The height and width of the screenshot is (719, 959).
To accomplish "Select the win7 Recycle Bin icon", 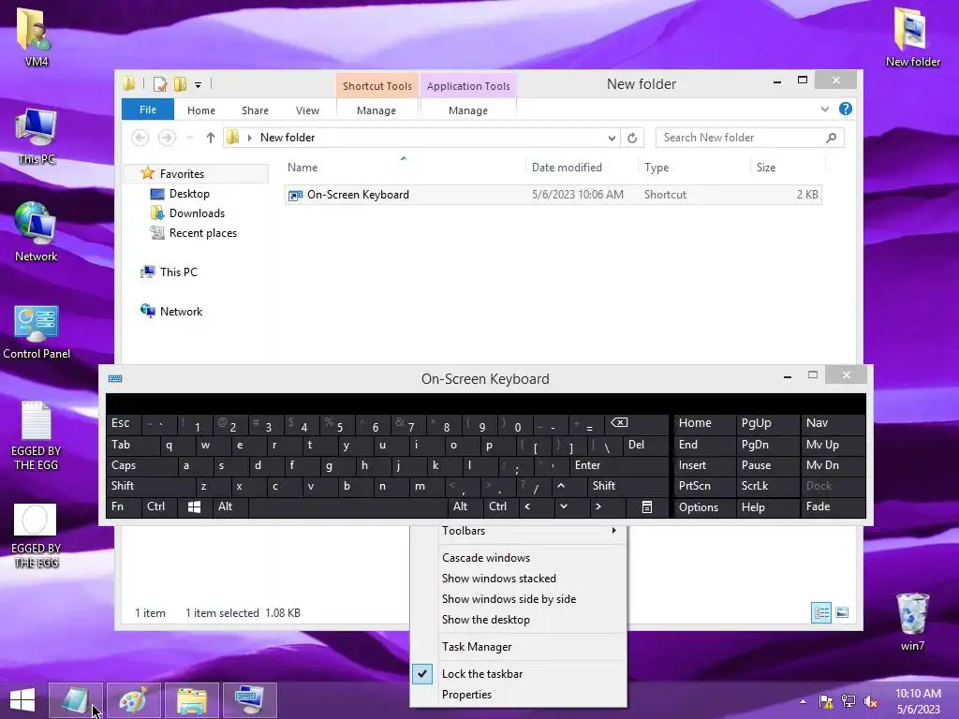I will 912,621.
